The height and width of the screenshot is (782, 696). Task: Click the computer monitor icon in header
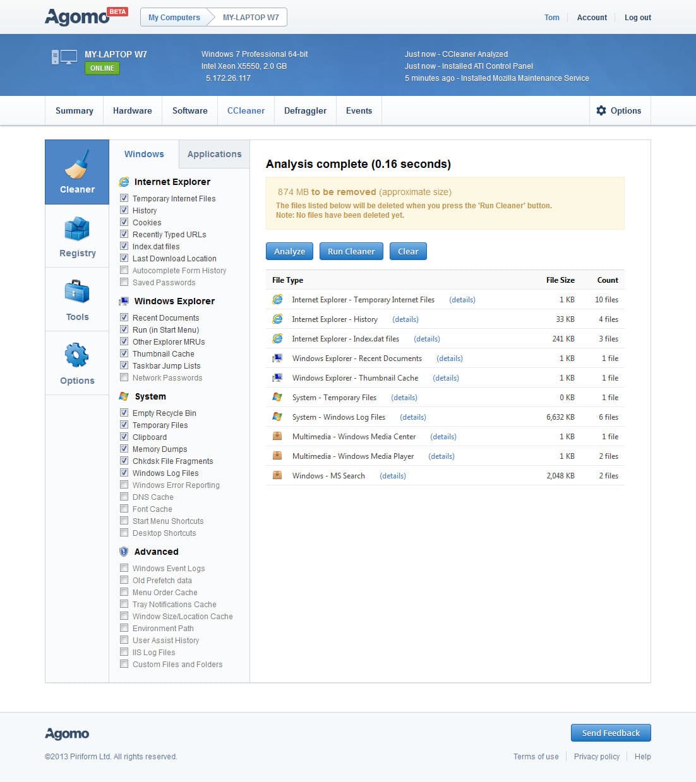tap(64, 57)
